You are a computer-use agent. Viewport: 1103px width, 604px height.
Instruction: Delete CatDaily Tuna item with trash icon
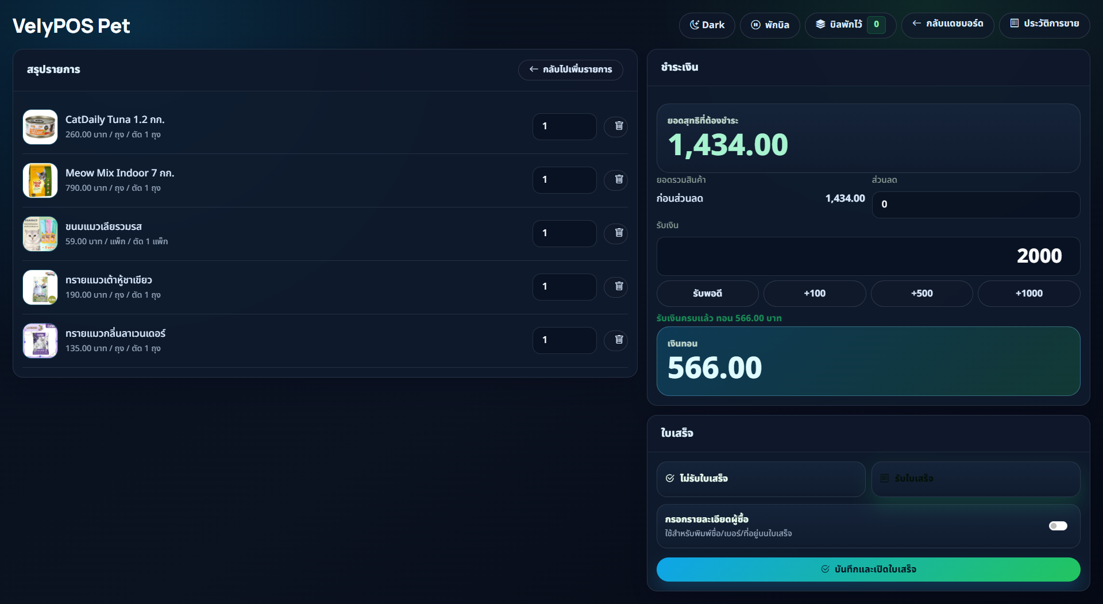pyautogui.click(x=618, y=126)
